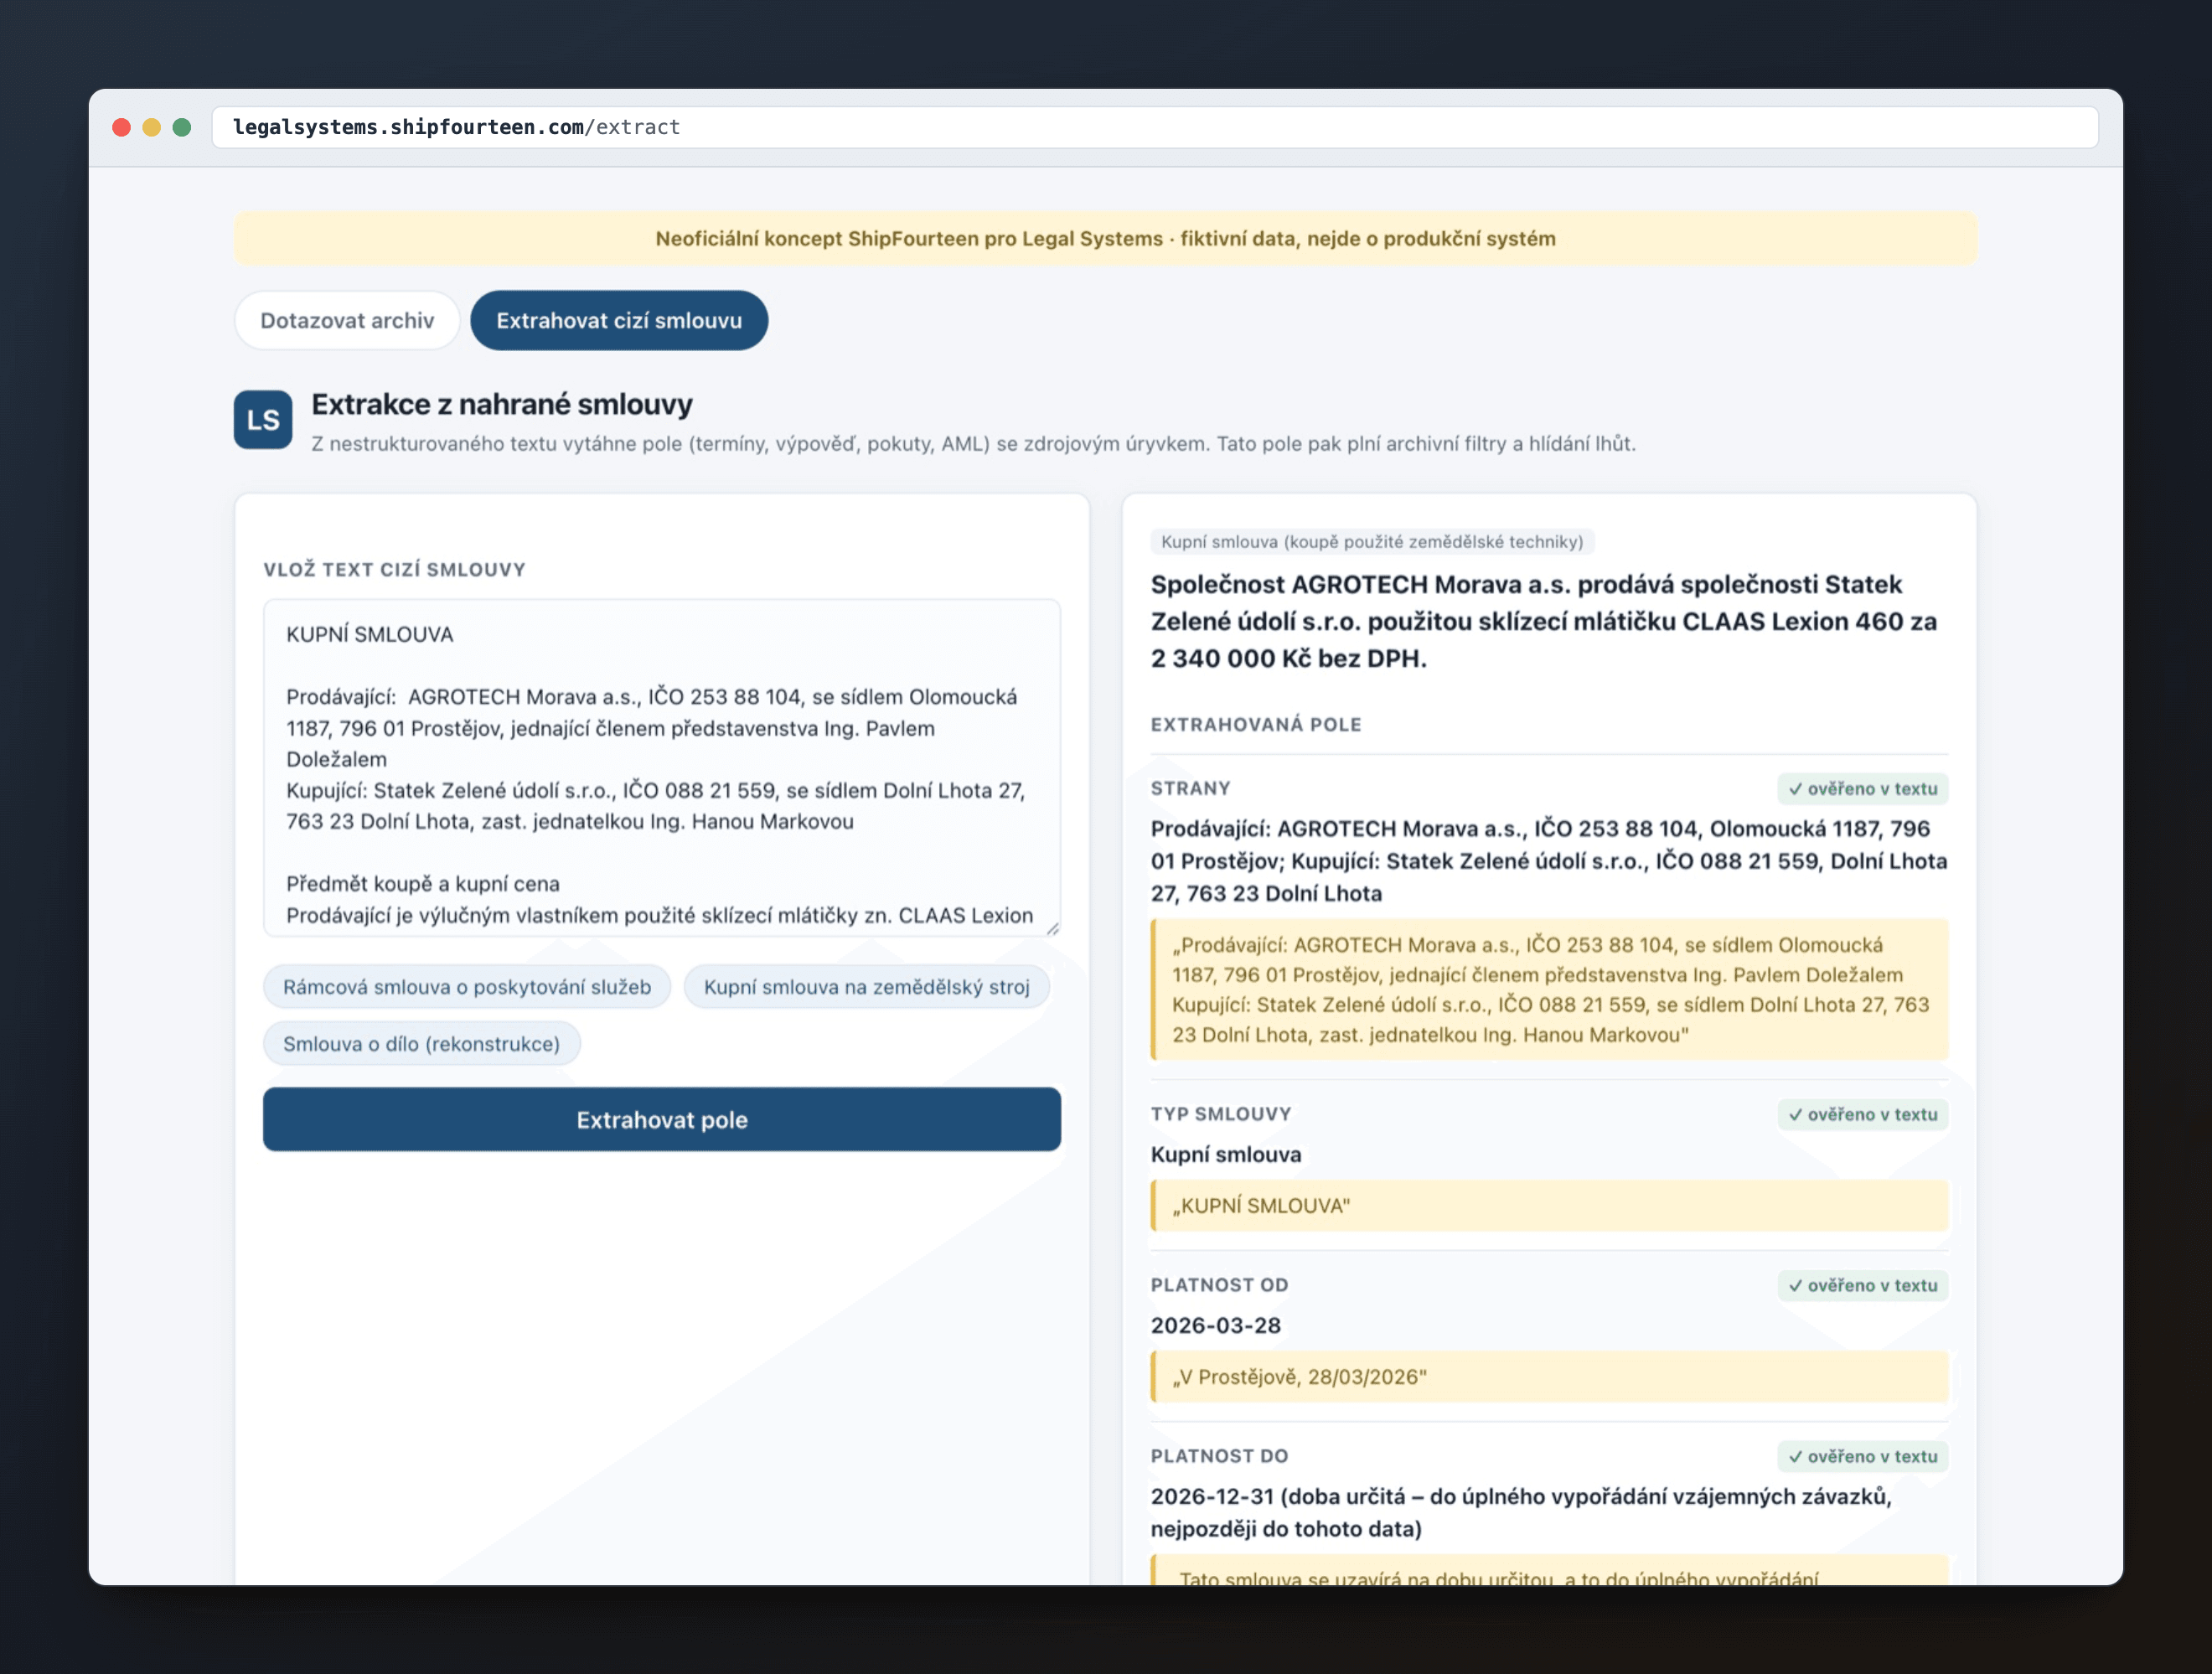Click the extracted value '2026-03-28'

coord(1215,1325)
